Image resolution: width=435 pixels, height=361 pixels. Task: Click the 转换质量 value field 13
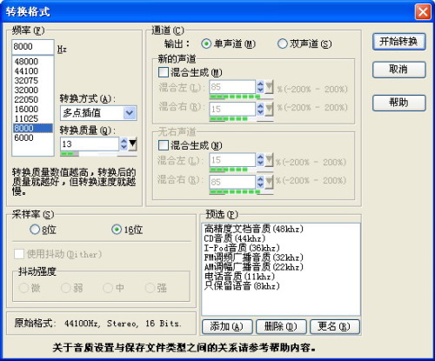90,144
